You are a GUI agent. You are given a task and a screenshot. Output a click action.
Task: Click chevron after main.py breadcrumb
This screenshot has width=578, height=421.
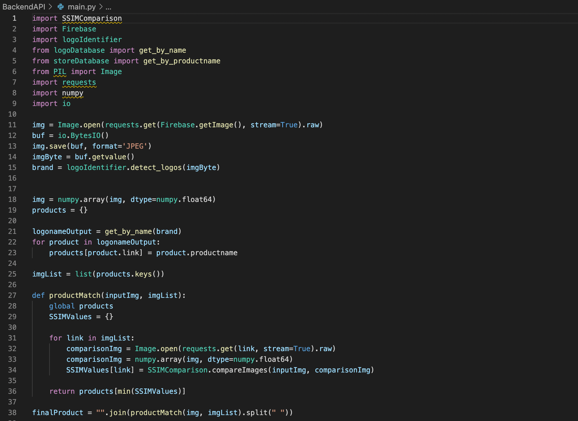click(101, 7)
